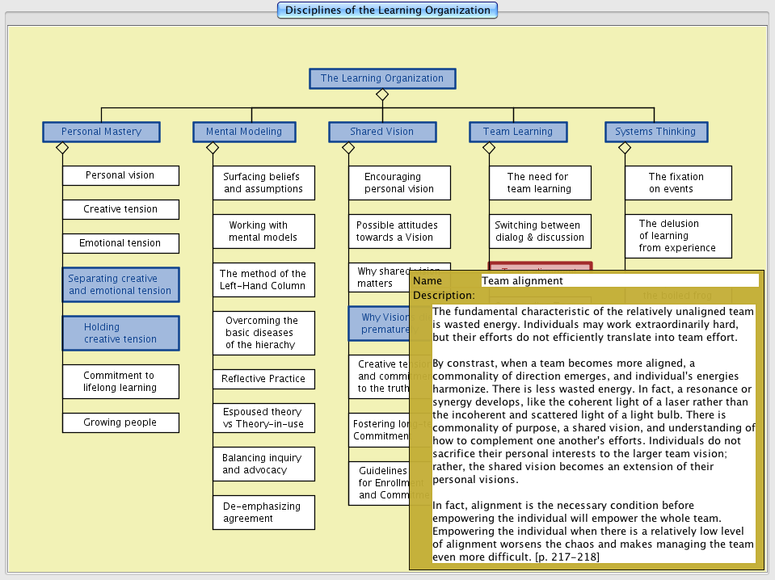Viewport: 775px width, 580px height.
Task: Click the diamond under The Learning Organization
Action: click(382, 95)
